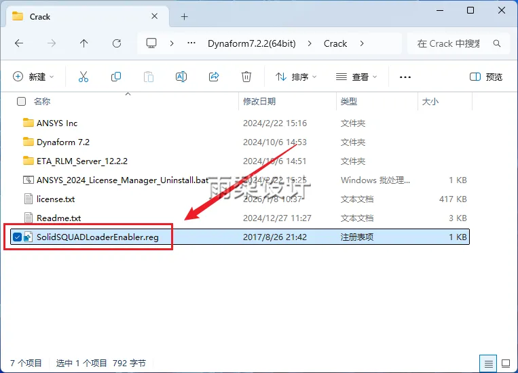Close the Crack tab
518x373 pixels.
click(154, 16)
